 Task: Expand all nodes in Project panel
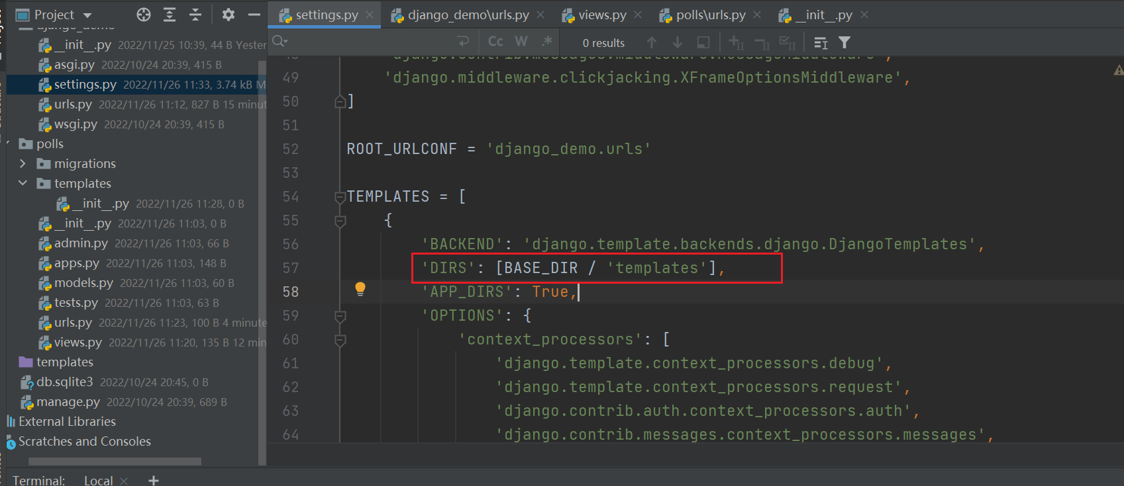pos(170,15)
